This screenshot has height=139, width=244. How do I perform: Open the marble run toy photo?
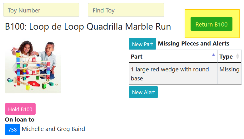pyautogui.click(x=33, y=66)
